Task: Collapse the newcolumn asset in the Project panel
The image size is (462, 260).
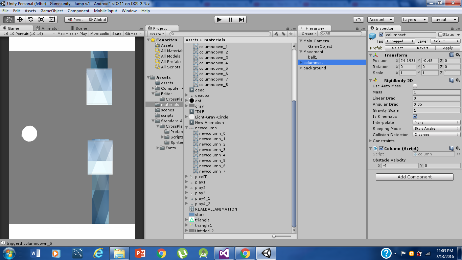Action: (x=186, y=128)
